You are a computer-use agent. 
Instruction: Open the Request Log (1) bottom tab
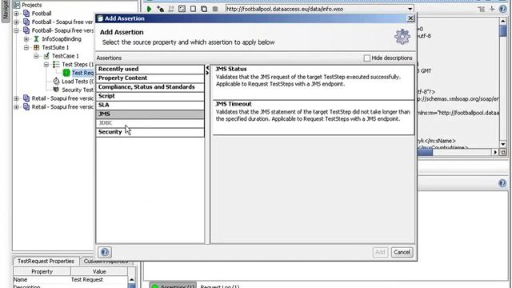click(220, 286)
